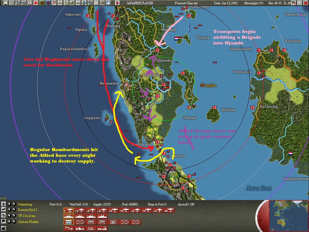Click the orange flag toolbar icon
The image size is (309, 232).
(x=54, y=3)
